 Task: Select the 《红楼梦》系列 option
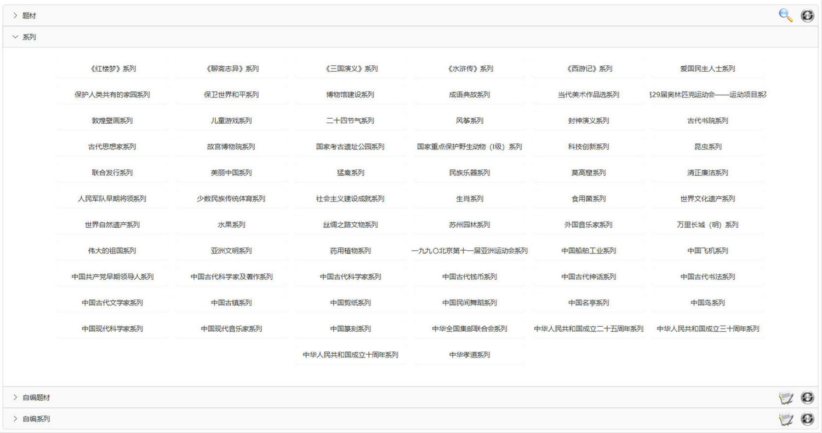(112, 69)
